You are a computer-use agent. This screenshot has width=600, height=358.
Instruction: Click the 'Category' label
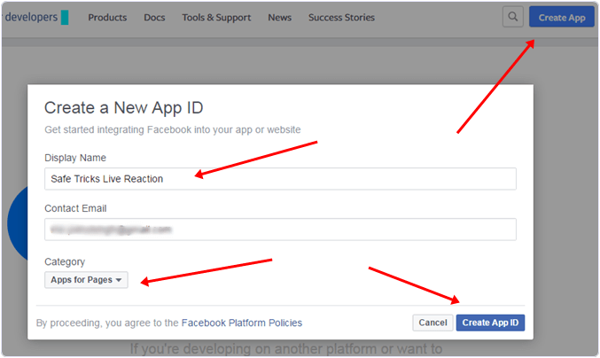(65, 262)
